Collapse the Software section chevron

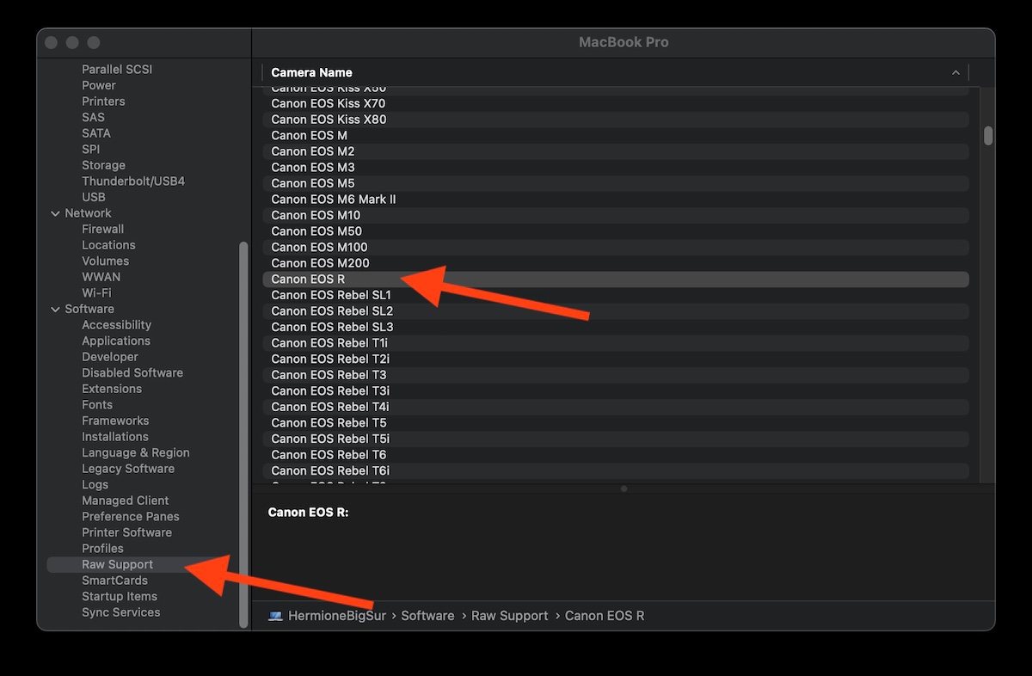[x=55, y=309]
